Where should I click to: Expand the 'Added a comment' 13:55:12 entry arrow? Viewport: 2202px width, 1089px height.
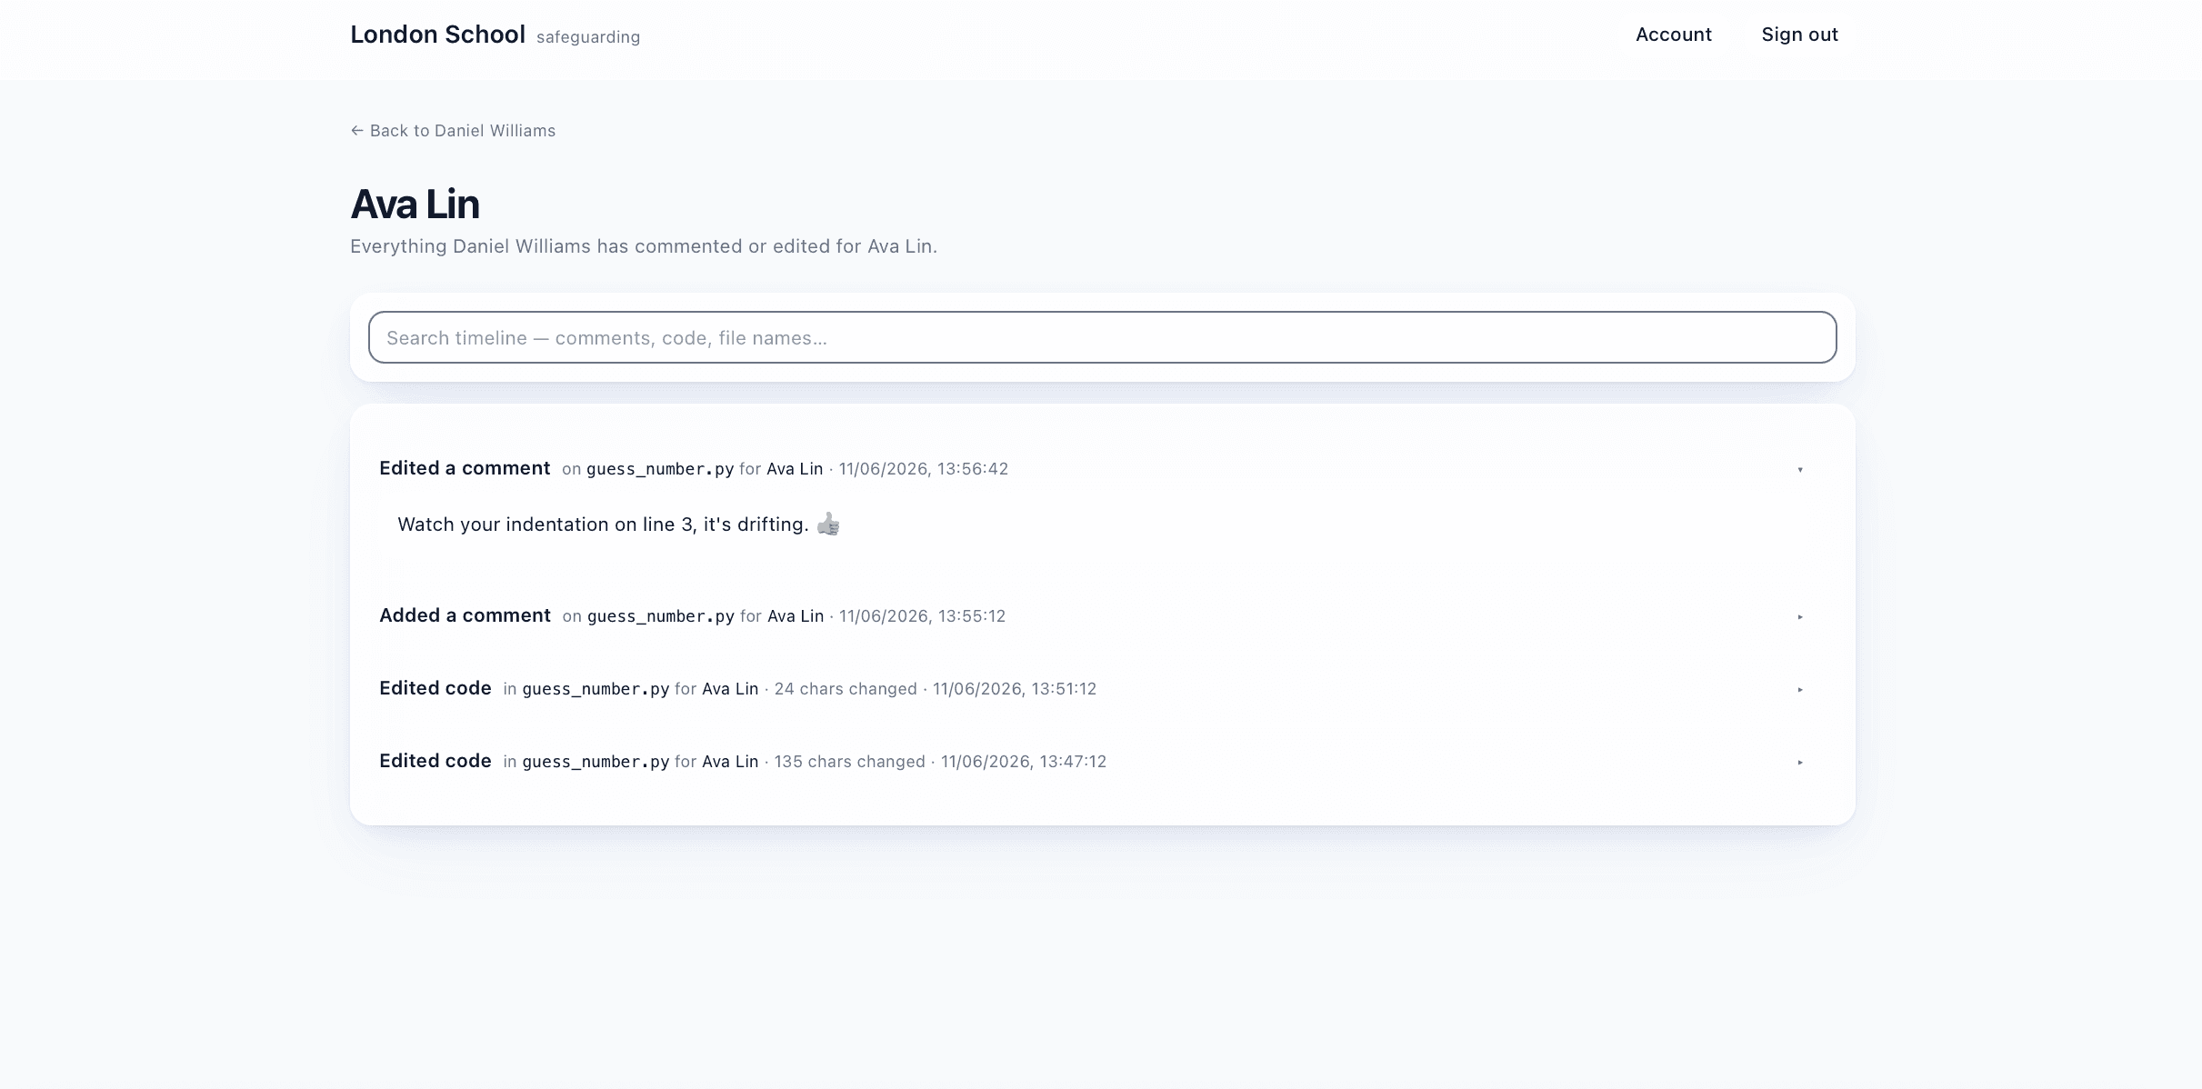(x=1799, y=617)
